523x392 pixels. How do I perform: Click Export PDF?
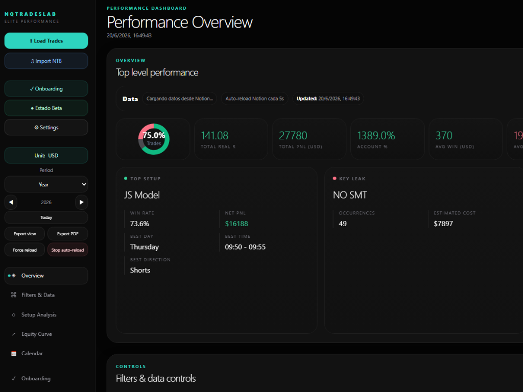click(68, 234)
